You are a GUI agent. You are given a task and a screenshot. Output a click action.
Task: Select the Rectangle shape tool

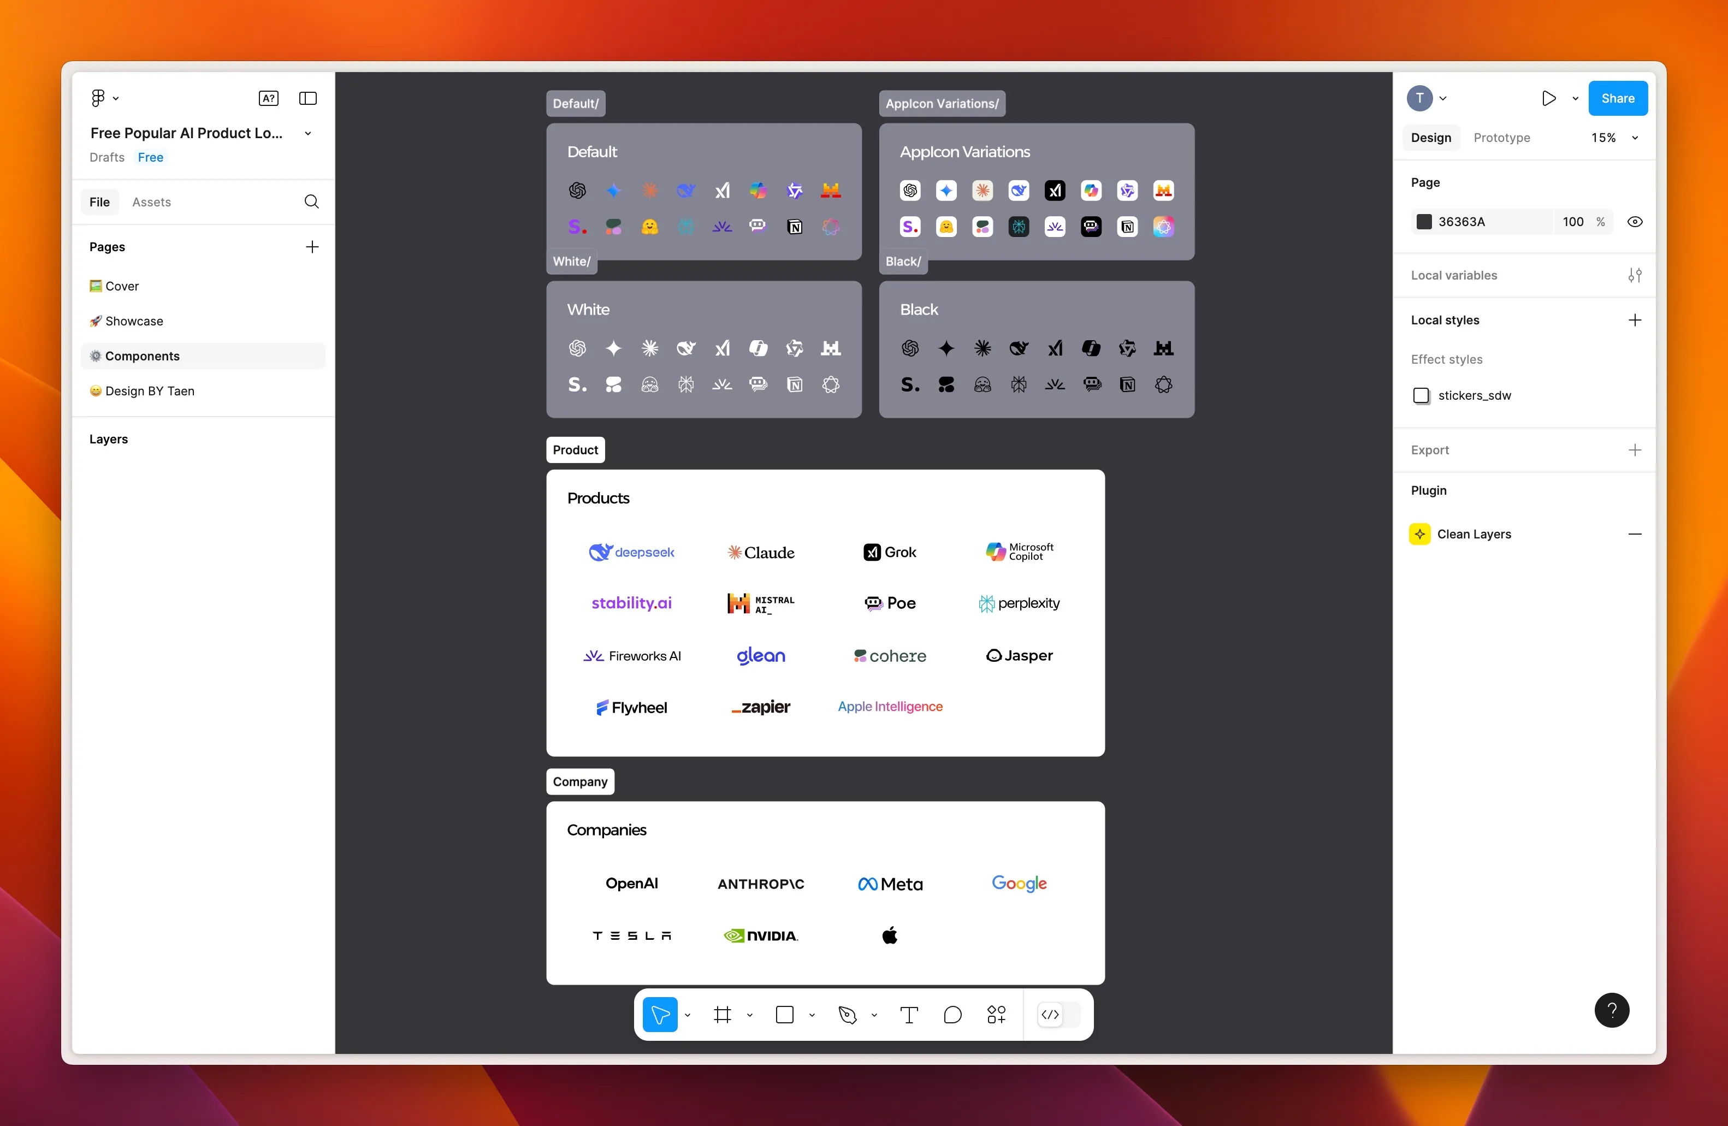coord(785,1014)
